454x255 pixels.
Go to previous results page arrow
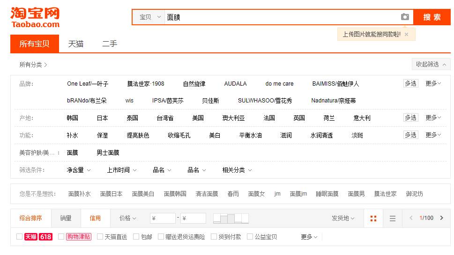410,218
